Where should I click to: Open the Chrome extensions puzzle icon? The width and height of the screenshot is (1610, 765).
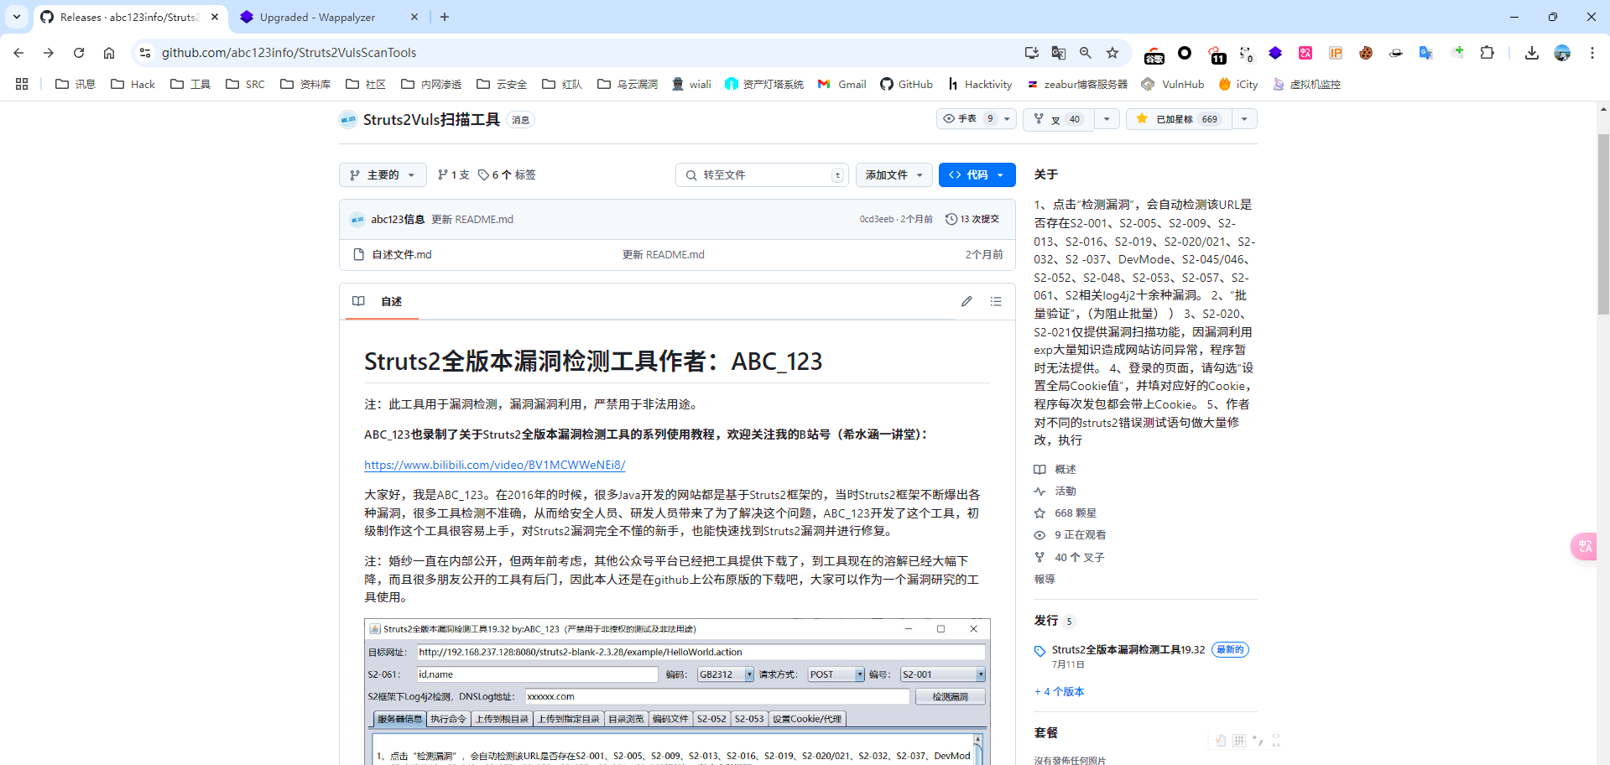pos(1487,53)
